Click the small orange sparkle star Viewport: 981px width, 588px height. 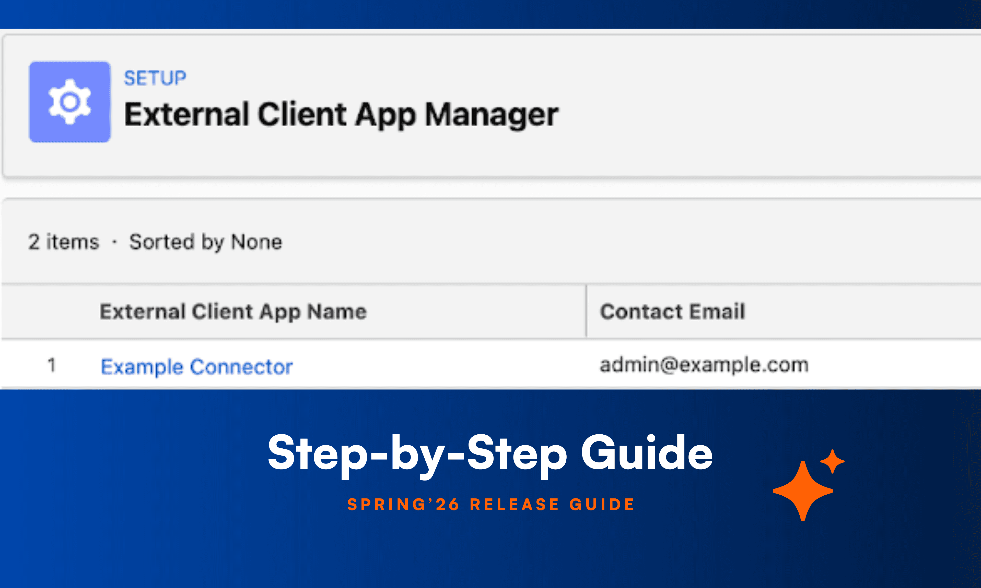point(832,461)
